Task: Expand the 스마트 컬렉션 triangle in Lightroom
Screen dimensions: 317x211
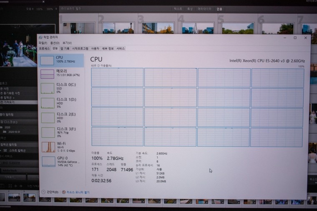Action: [1, 151]
